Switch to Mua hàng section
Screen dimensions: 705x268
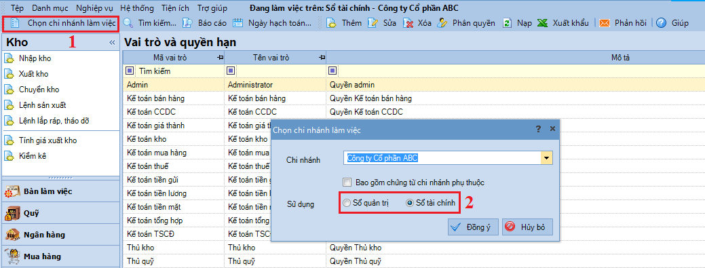(60, 256)
